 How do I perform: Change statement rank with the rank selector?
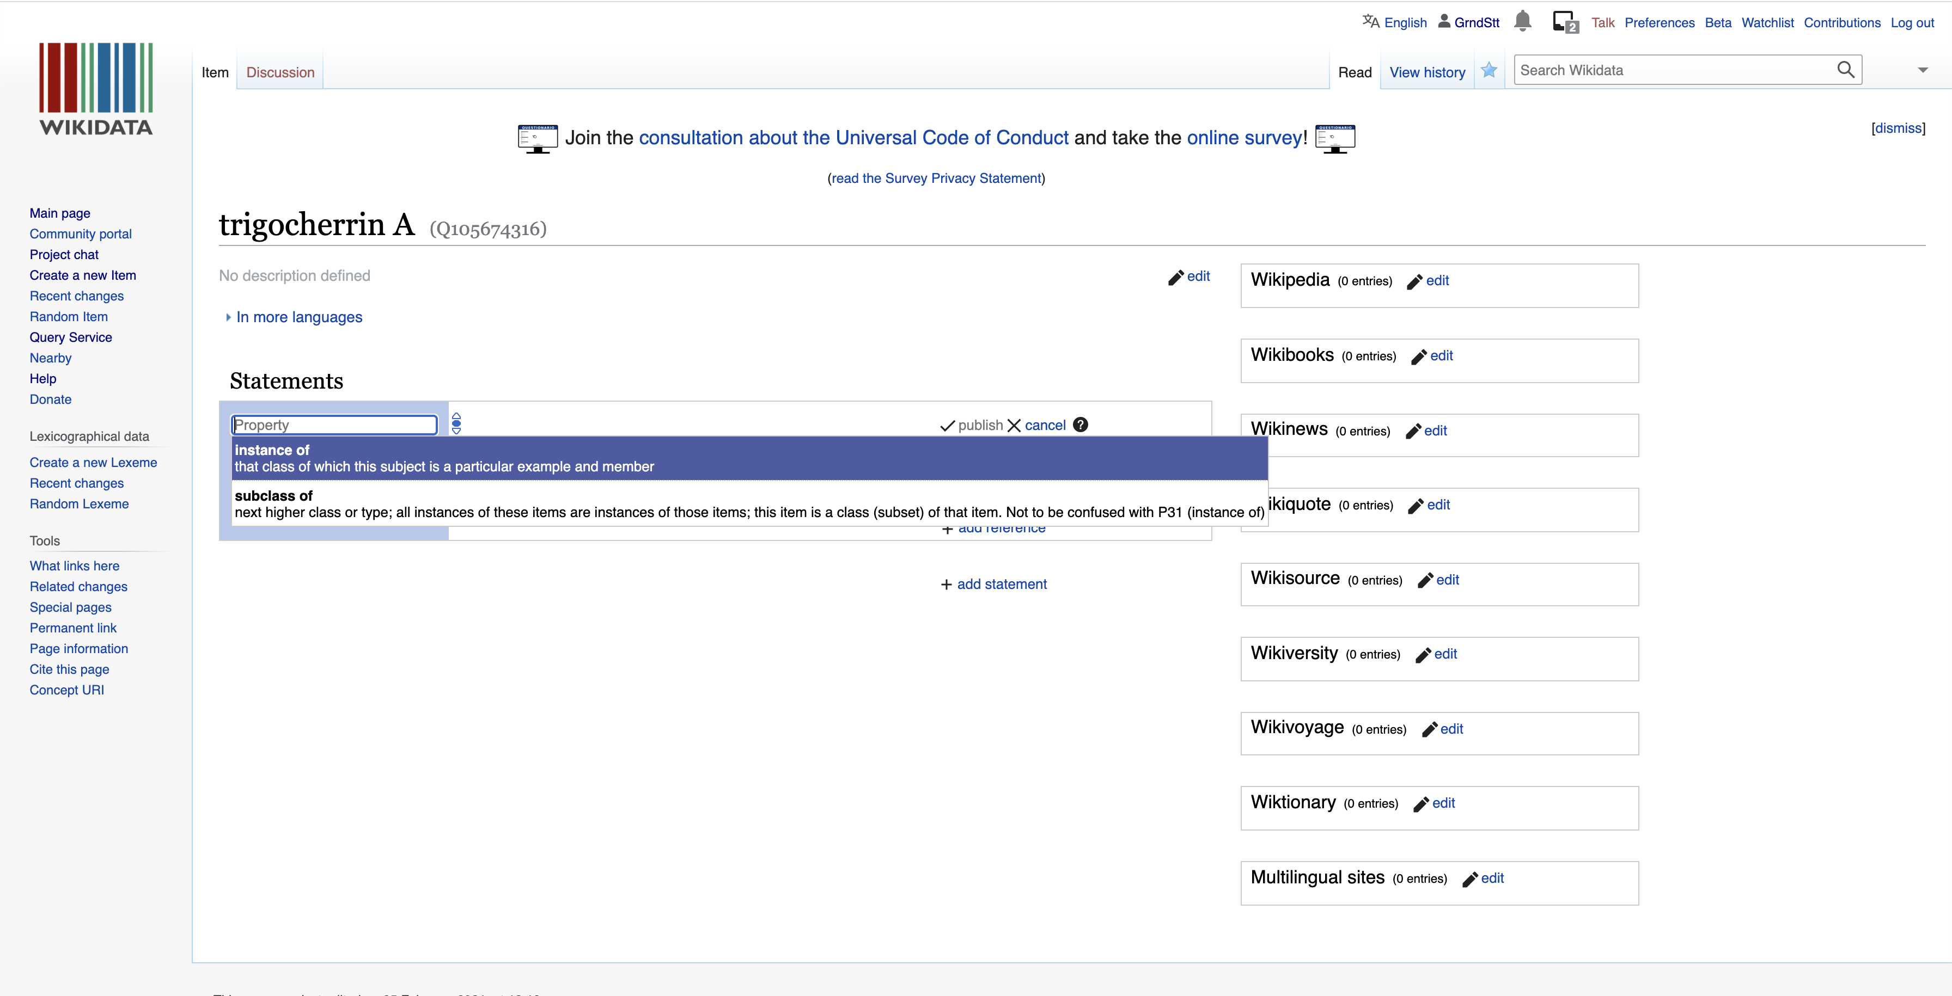point(456,423)
